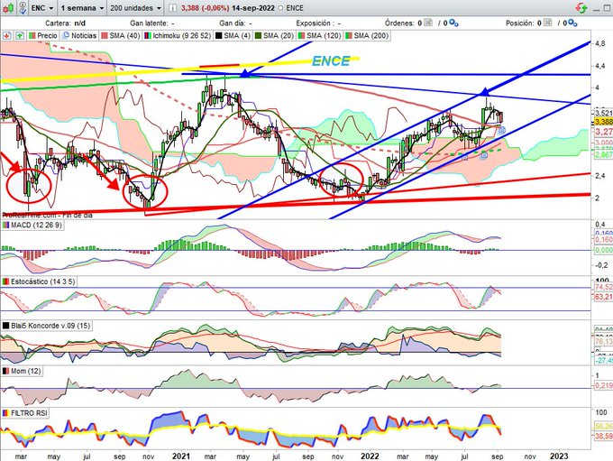Open the Precio settings label
Image resolution: width=613 pixels, height=461 pixels.
(43, 35)
